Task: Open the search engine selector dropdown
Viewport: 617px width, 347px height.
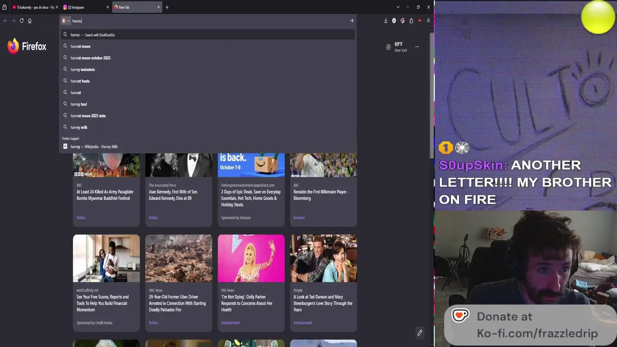Action: (66, 21)
